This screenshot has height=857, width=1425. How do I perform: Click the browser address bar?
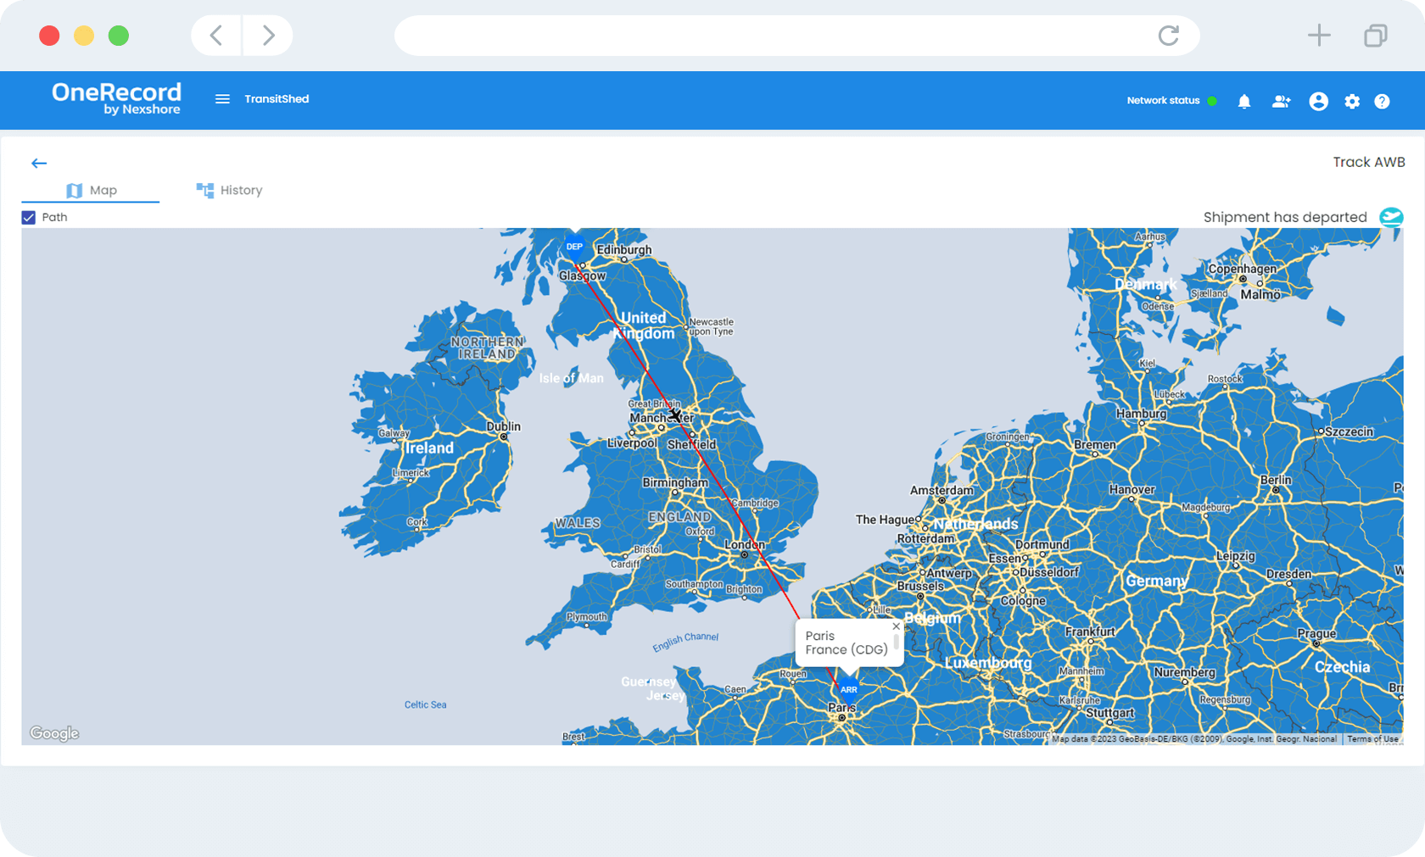pyautogui.click(x=797, y=36)
